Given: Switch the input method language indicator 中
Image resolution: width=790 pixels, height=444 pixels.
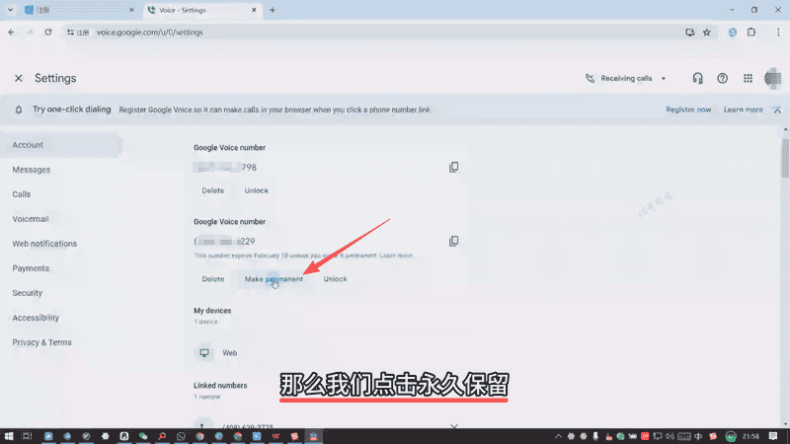Looking at the screenshot, I should (698, 436).
